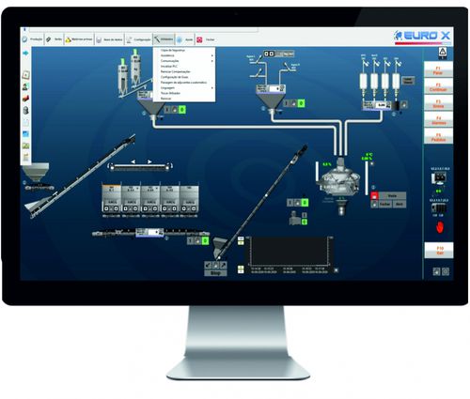The height and width of the screenshot is (399, 470).
Task: Click the F4 button in right panel
Action: coord(438,120)
